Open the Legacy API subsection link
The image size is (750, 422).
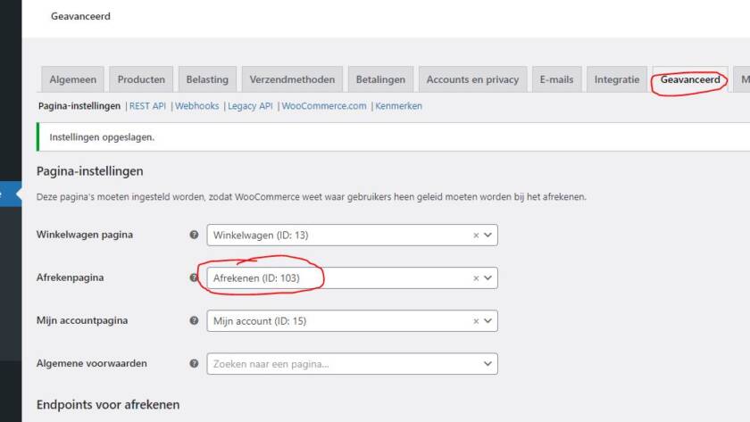(x=250, y=106)
